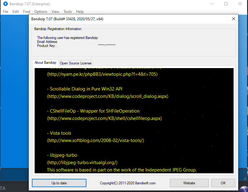Click the dialog title with build number
The width and height of the screenshot is (248, 192).
(x=67, y=19)
